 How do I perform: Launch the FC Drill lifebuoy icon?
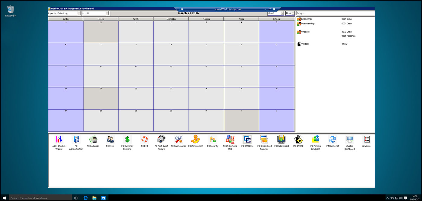[144, 141]
